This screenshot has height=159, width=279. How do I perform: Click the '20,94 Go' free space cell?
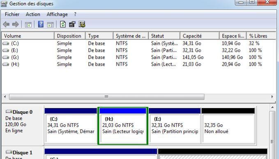[x=231, y=64]
